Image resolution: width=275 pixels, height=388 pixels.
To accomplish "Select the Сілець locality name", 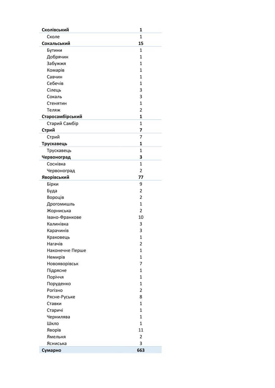I will point(54,90).
